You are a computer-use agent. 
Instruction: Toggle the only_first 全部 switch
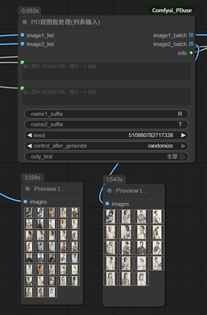pyautogui.click(x=182, y=157)
